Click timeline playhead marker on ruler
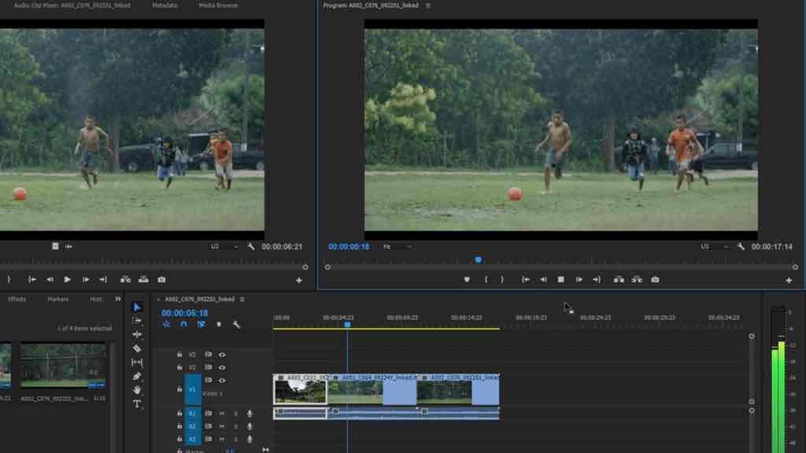Screen dimensions: 806x453 tap(347, 325)
